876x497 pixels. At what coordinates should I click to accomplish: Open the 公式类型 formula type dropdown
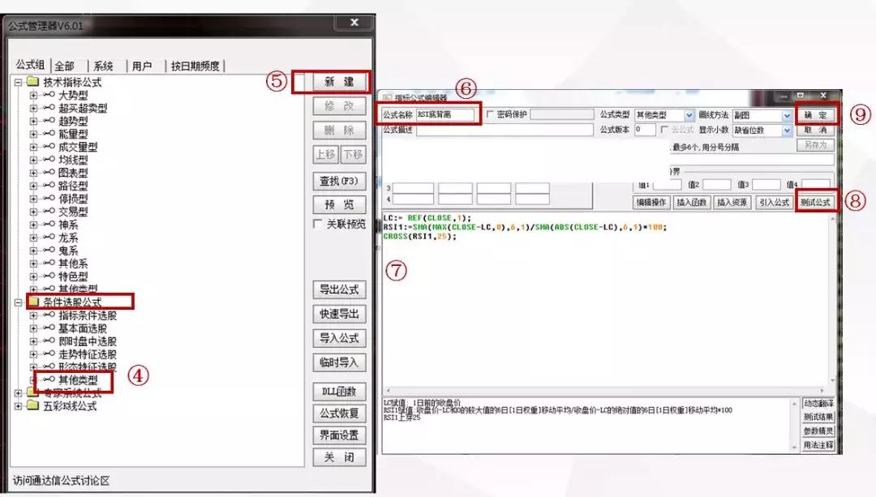click(x=689, y=114)
